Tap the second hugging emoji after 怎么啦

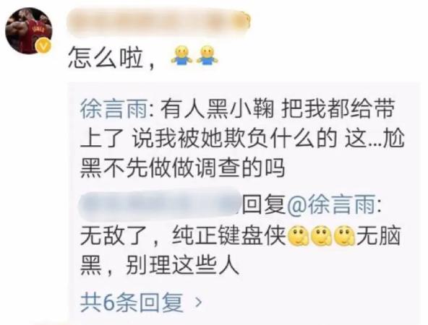pyautogui.click(x=207, y=56)
